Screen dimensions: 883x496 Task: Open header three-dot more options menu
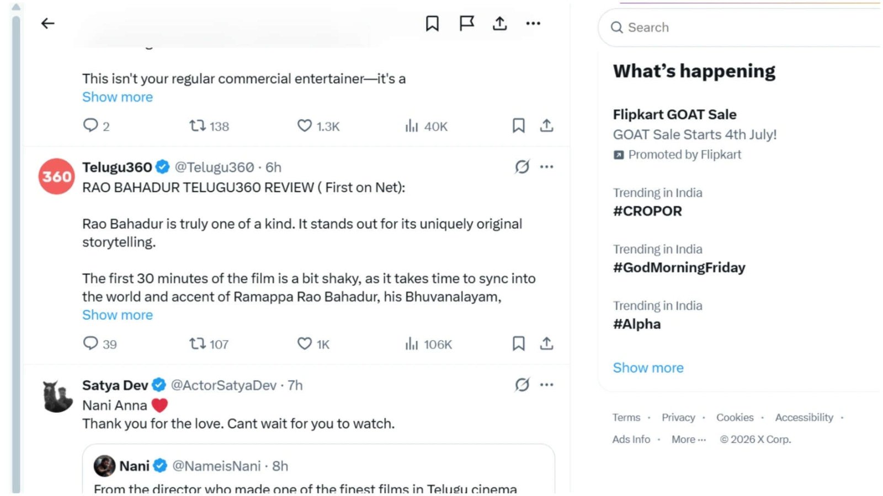pyautogui.click(x=533, y=23)
